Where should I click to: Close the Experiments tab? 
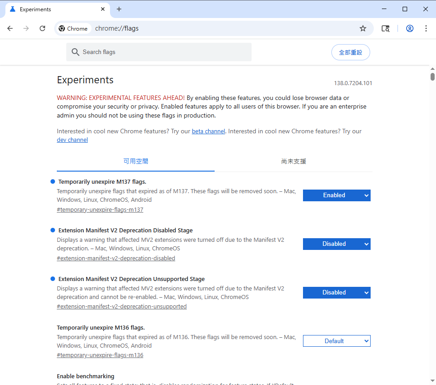coord(103,9)
